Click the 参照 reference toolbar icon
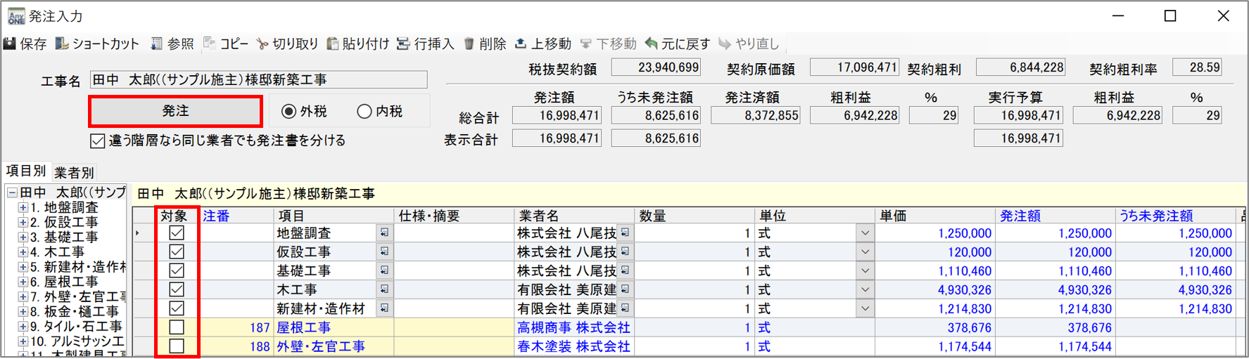Image resolution: width=1249 pixels, height=359 pixels. coord(156,44)
